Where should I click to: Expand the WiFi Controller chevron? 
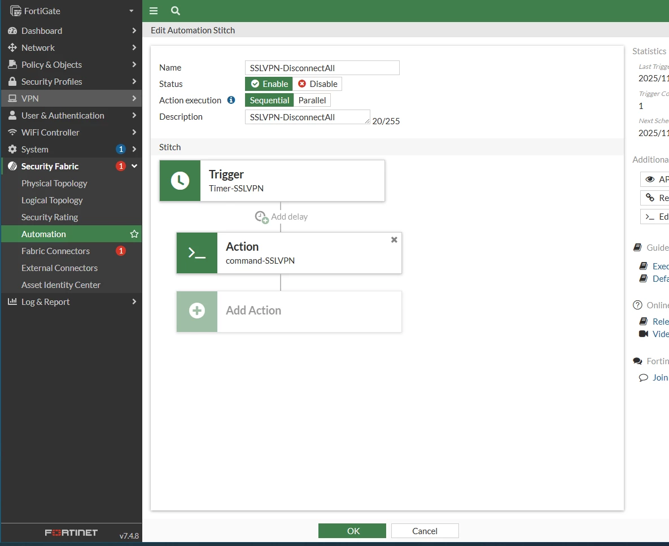click(x=134, y=132)
